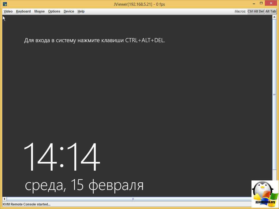The width and height of the screenshot is (279, 209).
Task: Close the JViewer window
Action: [x=271, y=3]
